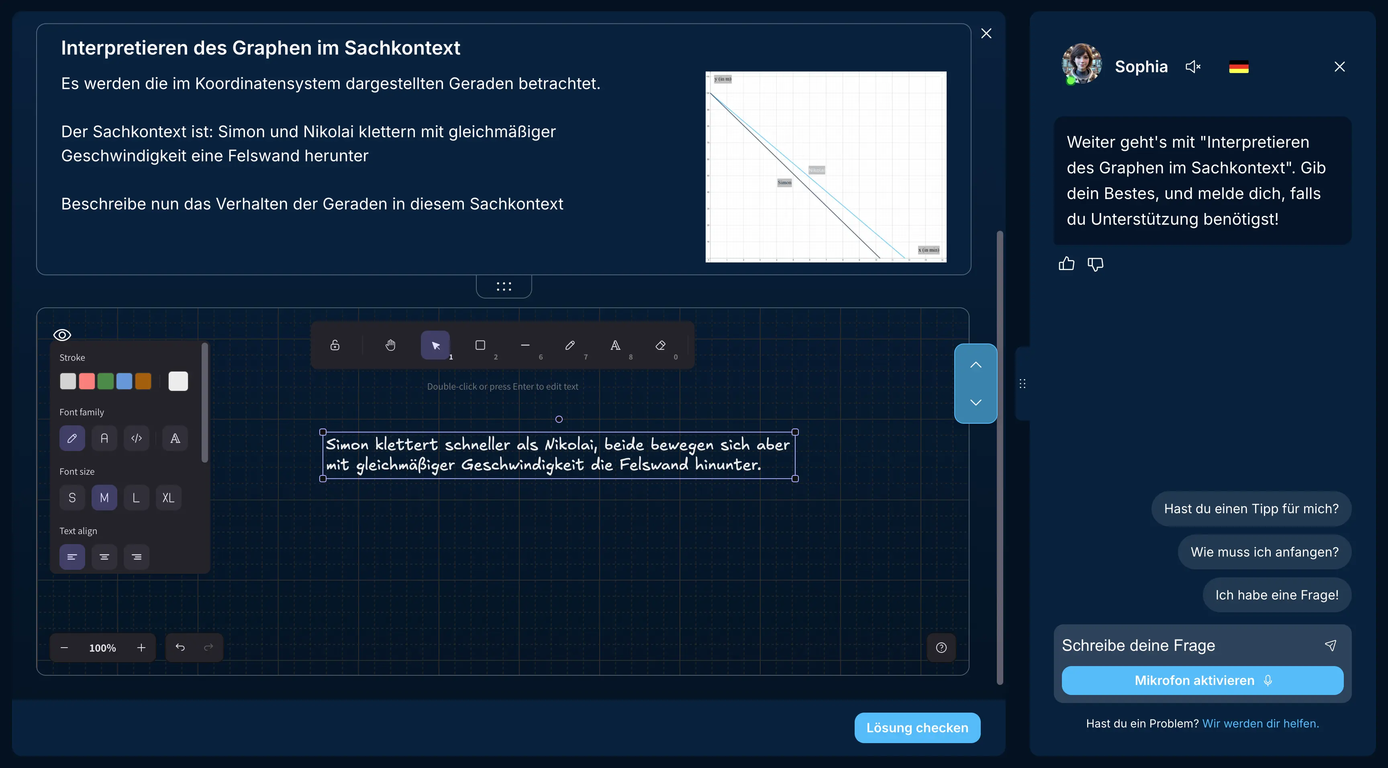Pick the light gray stroke color
The width and height of the screenshot is (1388, 768).
click(x=68, y=381)
